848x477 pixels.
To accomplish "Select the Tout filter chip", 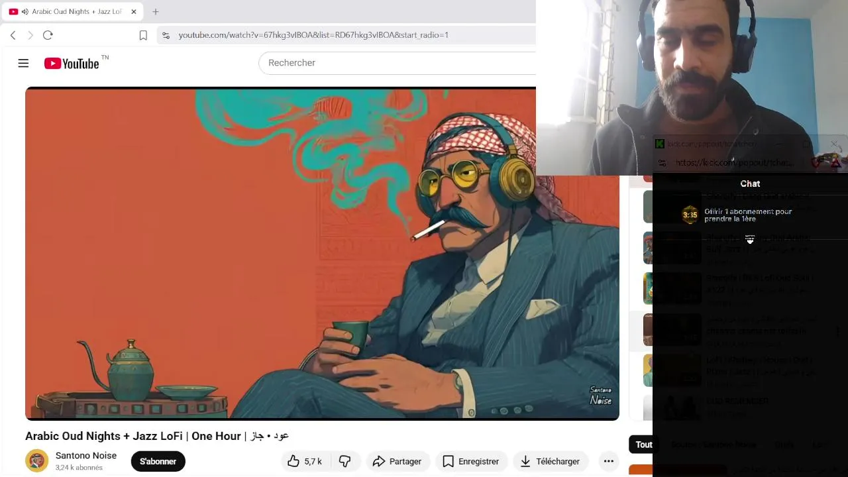I will (642, 445).
